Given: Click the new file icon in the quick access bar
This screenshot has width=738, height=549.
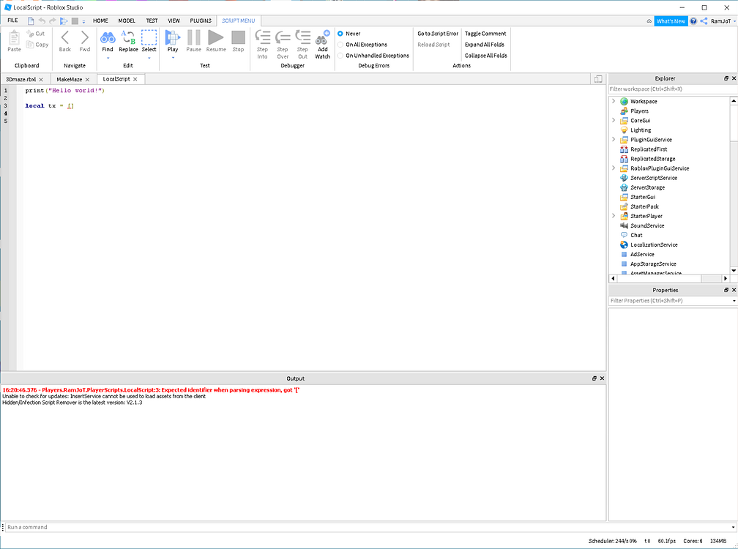Looking at the screenshot, I should coord(31,20).
